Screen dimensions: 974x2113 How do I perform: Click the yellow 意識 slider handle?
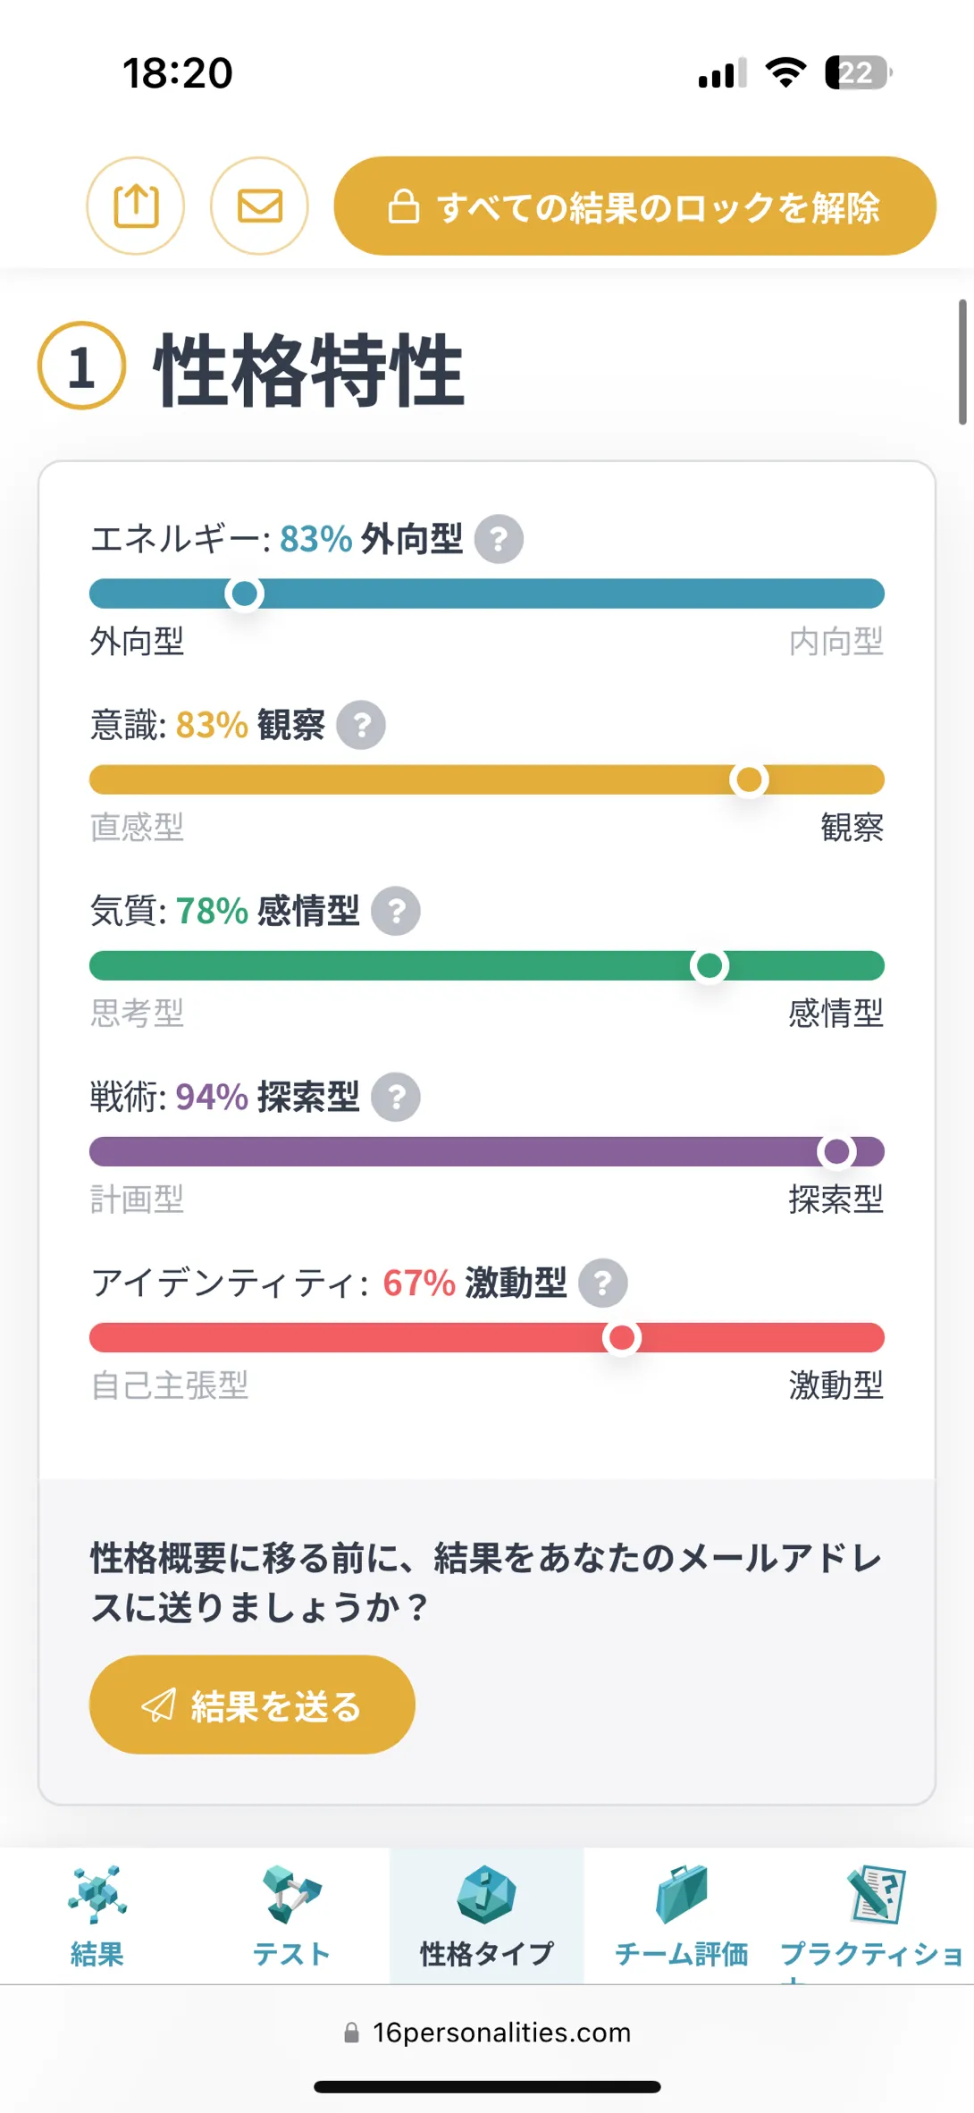tap(749, 779)
